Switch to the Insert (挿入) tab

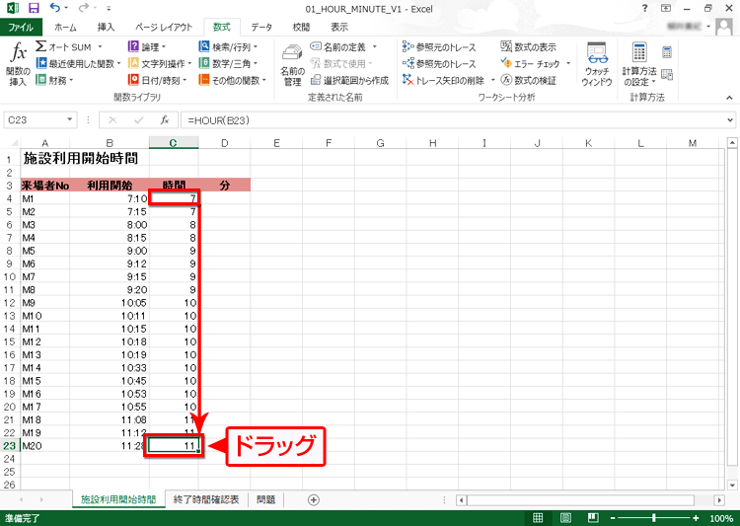(106, 27)
